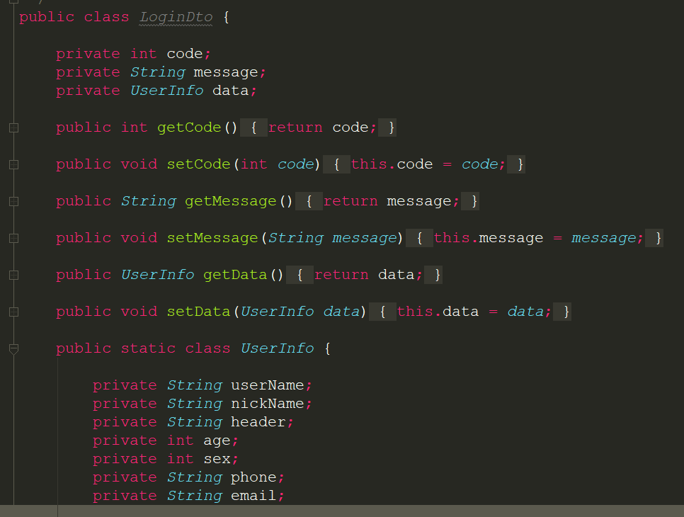The width and height of the screenshot is (684, 517).
Task: Click the underlined LoginDto class name
Action: pos(176,16)
